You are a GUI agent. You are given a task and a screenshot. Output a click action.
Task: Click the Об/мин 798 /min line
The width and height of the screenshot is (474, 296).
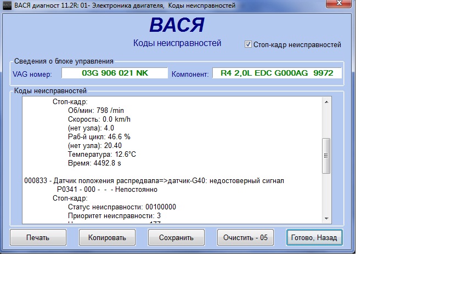click(94, 111)
